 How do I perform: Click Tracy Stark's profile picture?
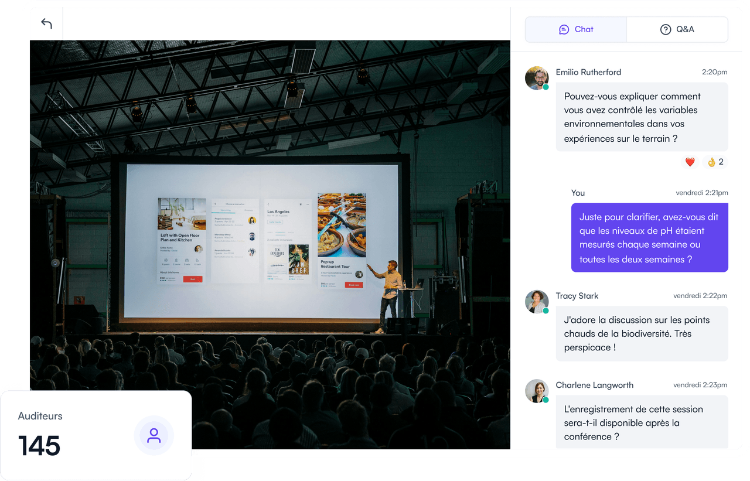[x=536, y=302]
